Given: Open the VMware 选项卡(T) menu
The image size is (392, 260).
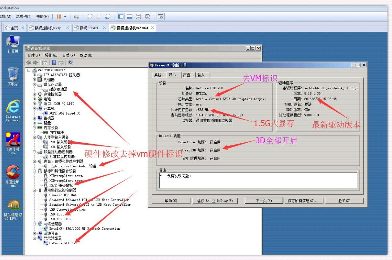Looking at the screenshot, I should click(x=24, y=16).
